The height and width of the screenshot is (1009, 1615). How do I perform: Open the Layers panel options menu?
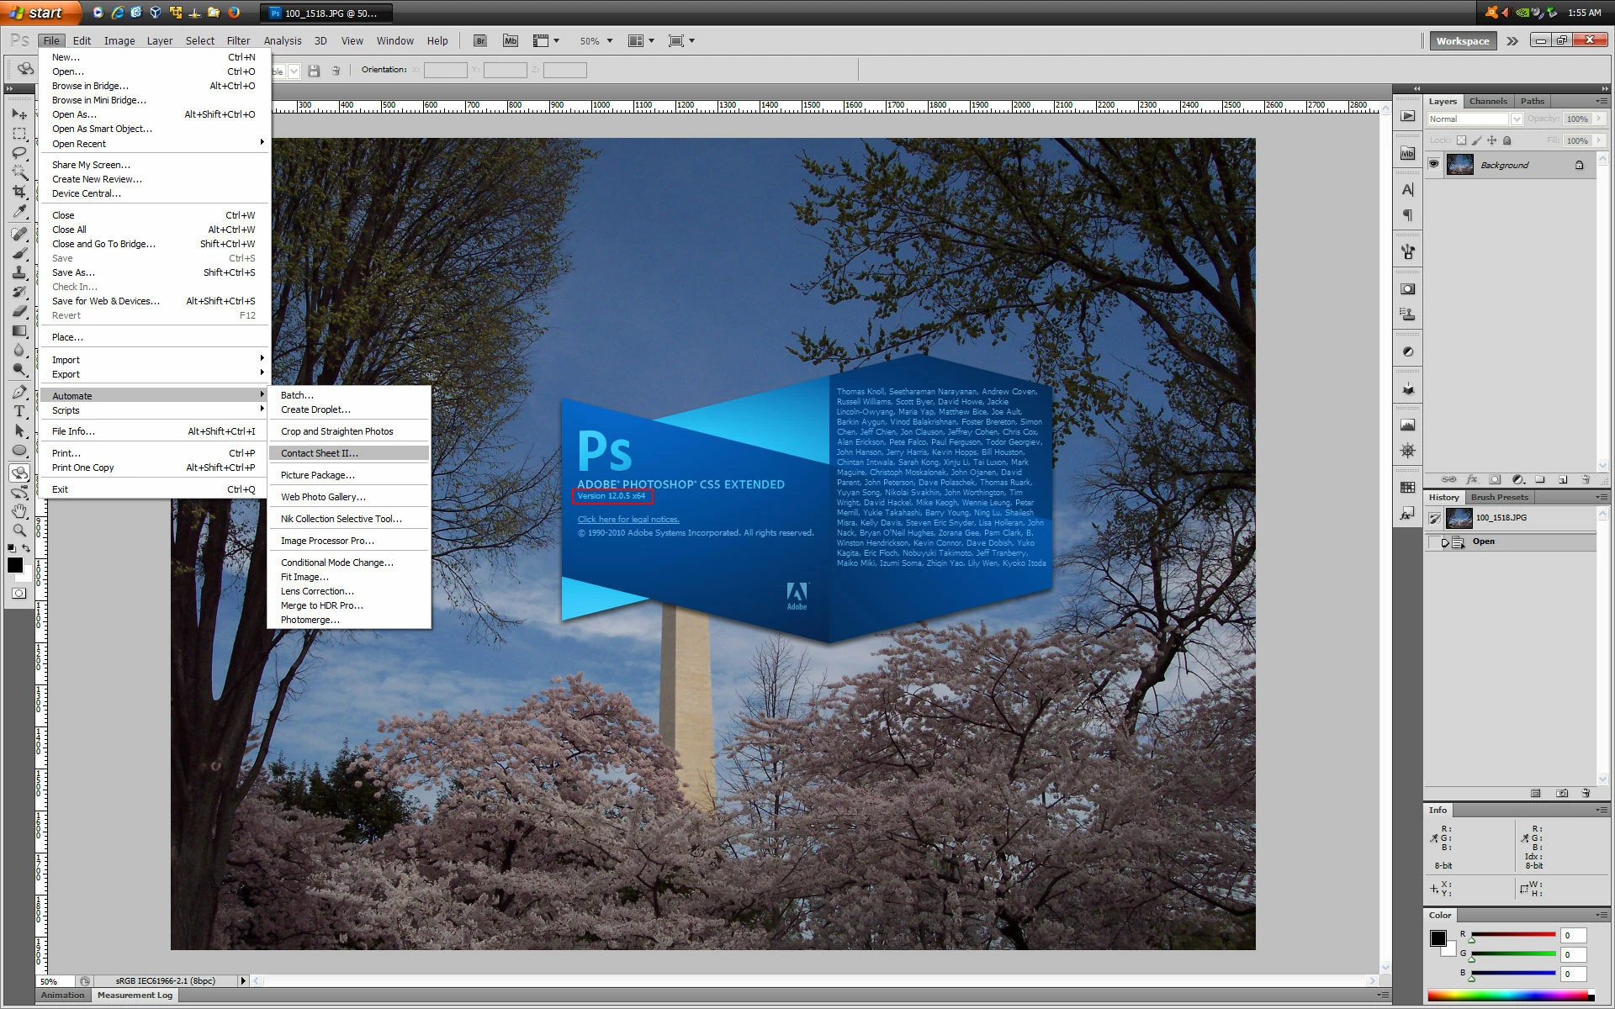[x=1602, y=101]
